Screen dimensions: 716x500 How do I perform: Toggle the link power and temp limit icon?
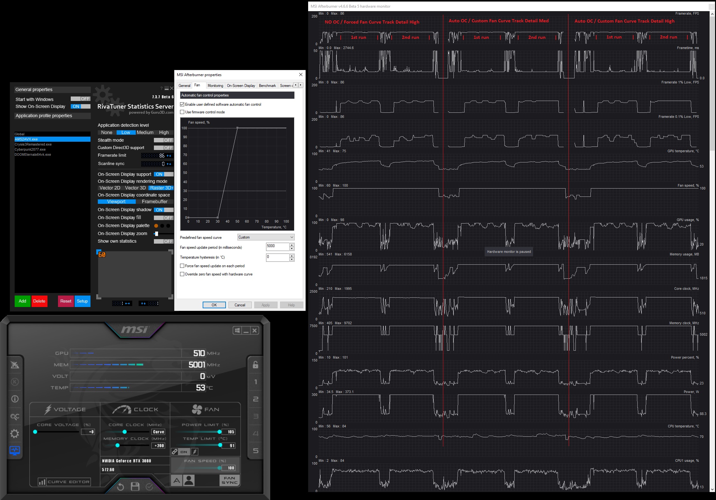[175, 452]
